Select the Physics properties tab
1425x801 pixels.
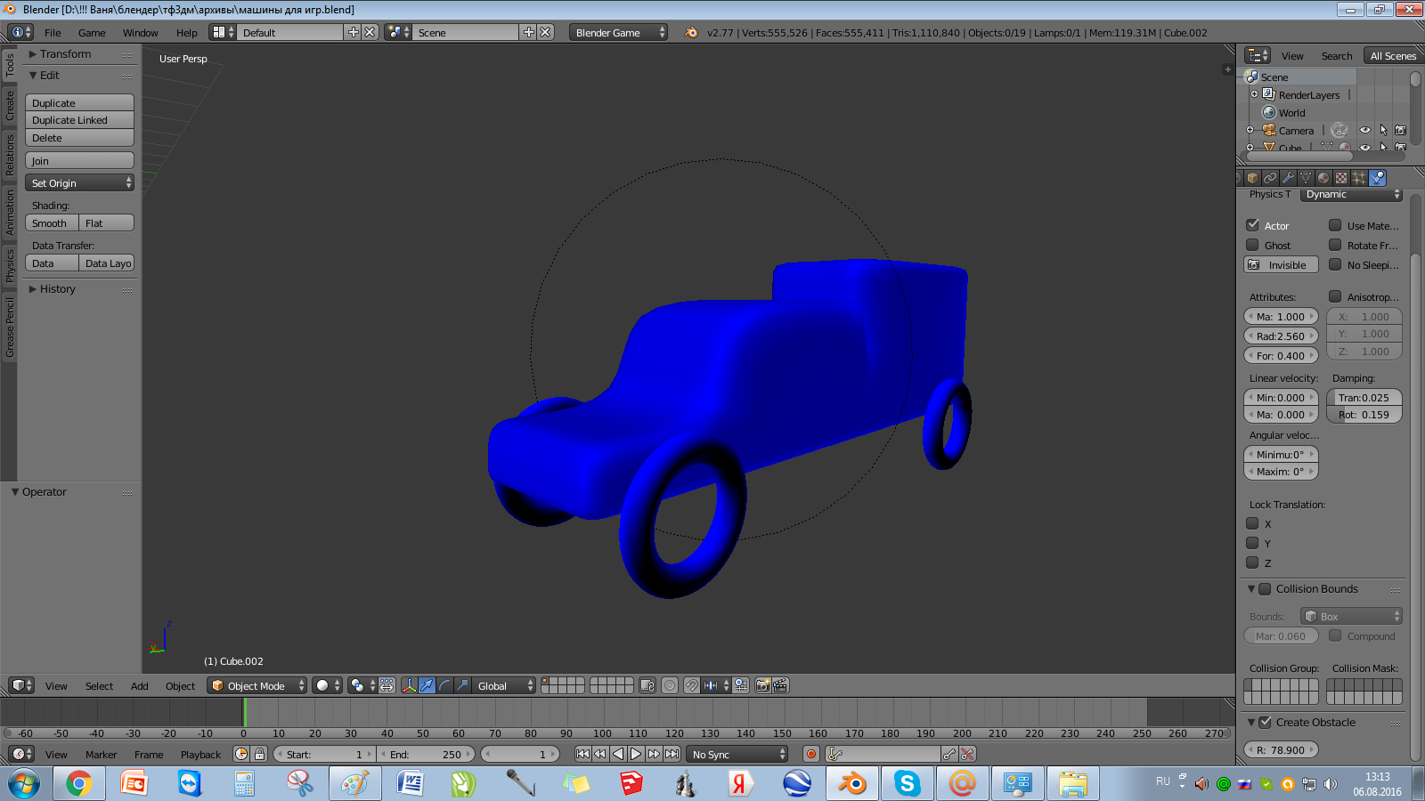coord(1377,178)
